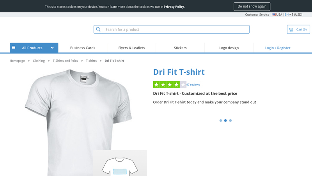Open the Logo design menu item

pos(229,48)
